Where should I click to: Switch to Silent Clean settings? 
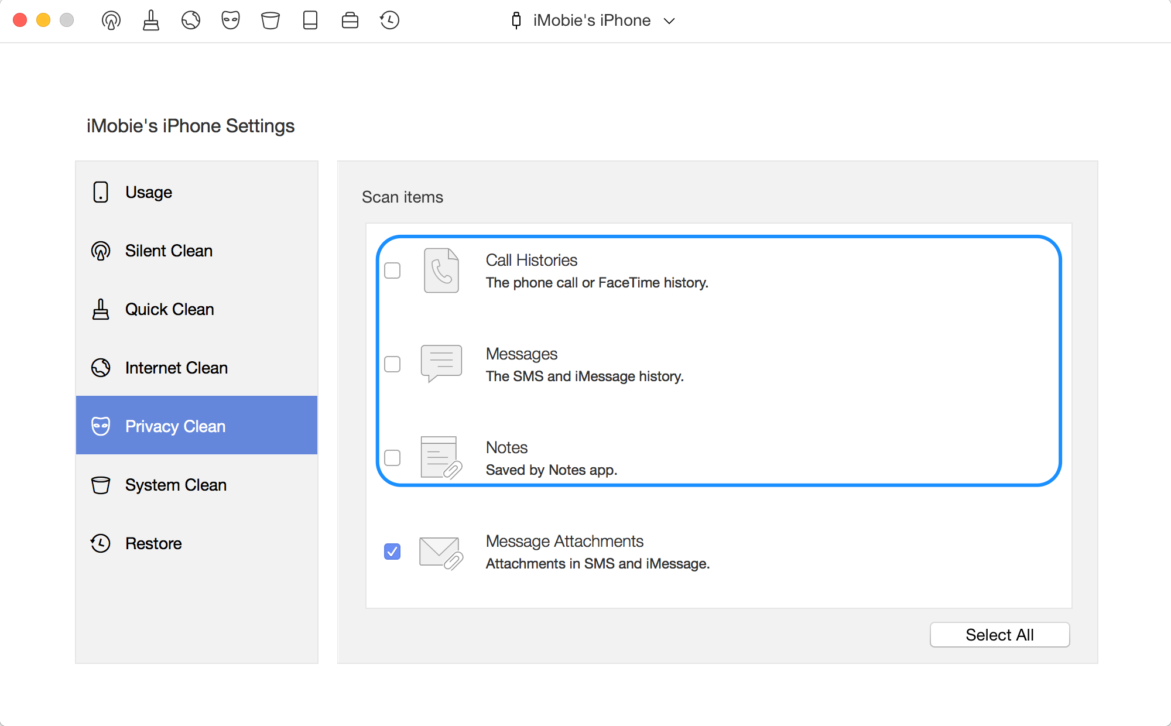(x=197, y=251)
